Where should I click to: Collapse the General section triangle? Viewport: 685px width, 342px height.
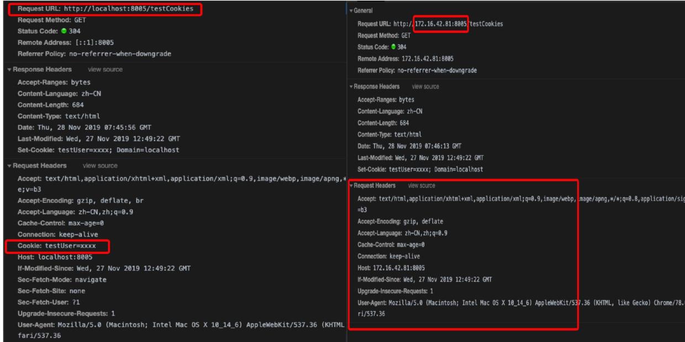pos(352,11)
